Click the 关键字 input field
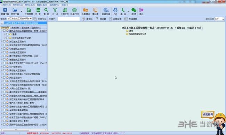This screenshot has height=135, width=226. click(69, 19)
